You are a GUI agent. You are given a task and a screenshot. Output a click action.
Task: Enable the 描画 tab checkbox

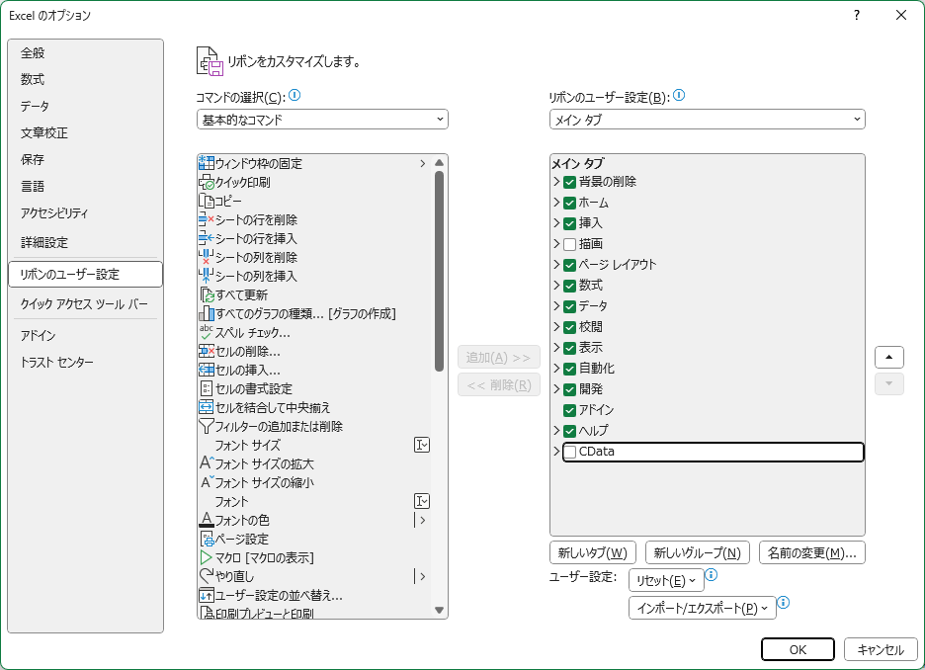(x=569, y=244)
